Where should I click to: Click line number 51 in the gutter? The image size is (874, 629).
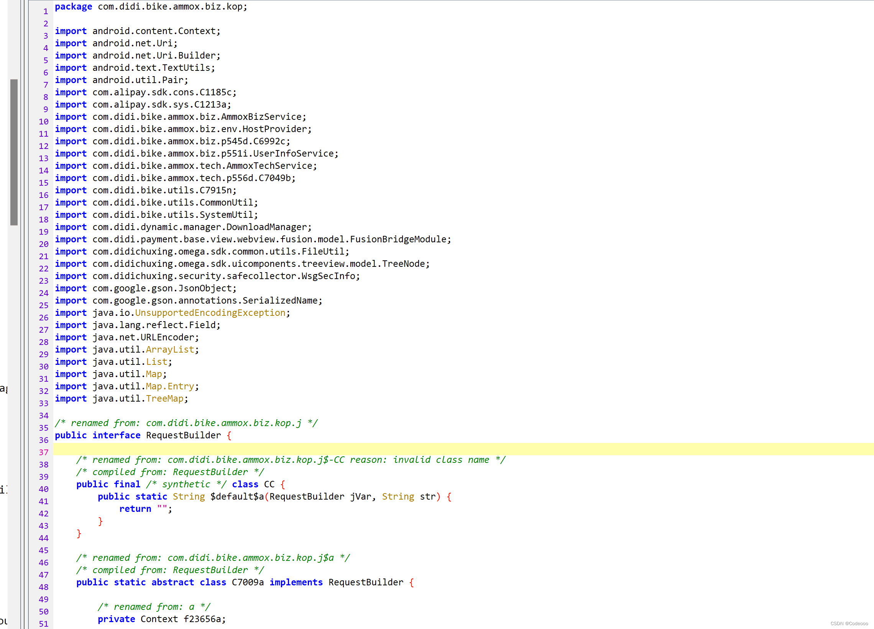44,624
